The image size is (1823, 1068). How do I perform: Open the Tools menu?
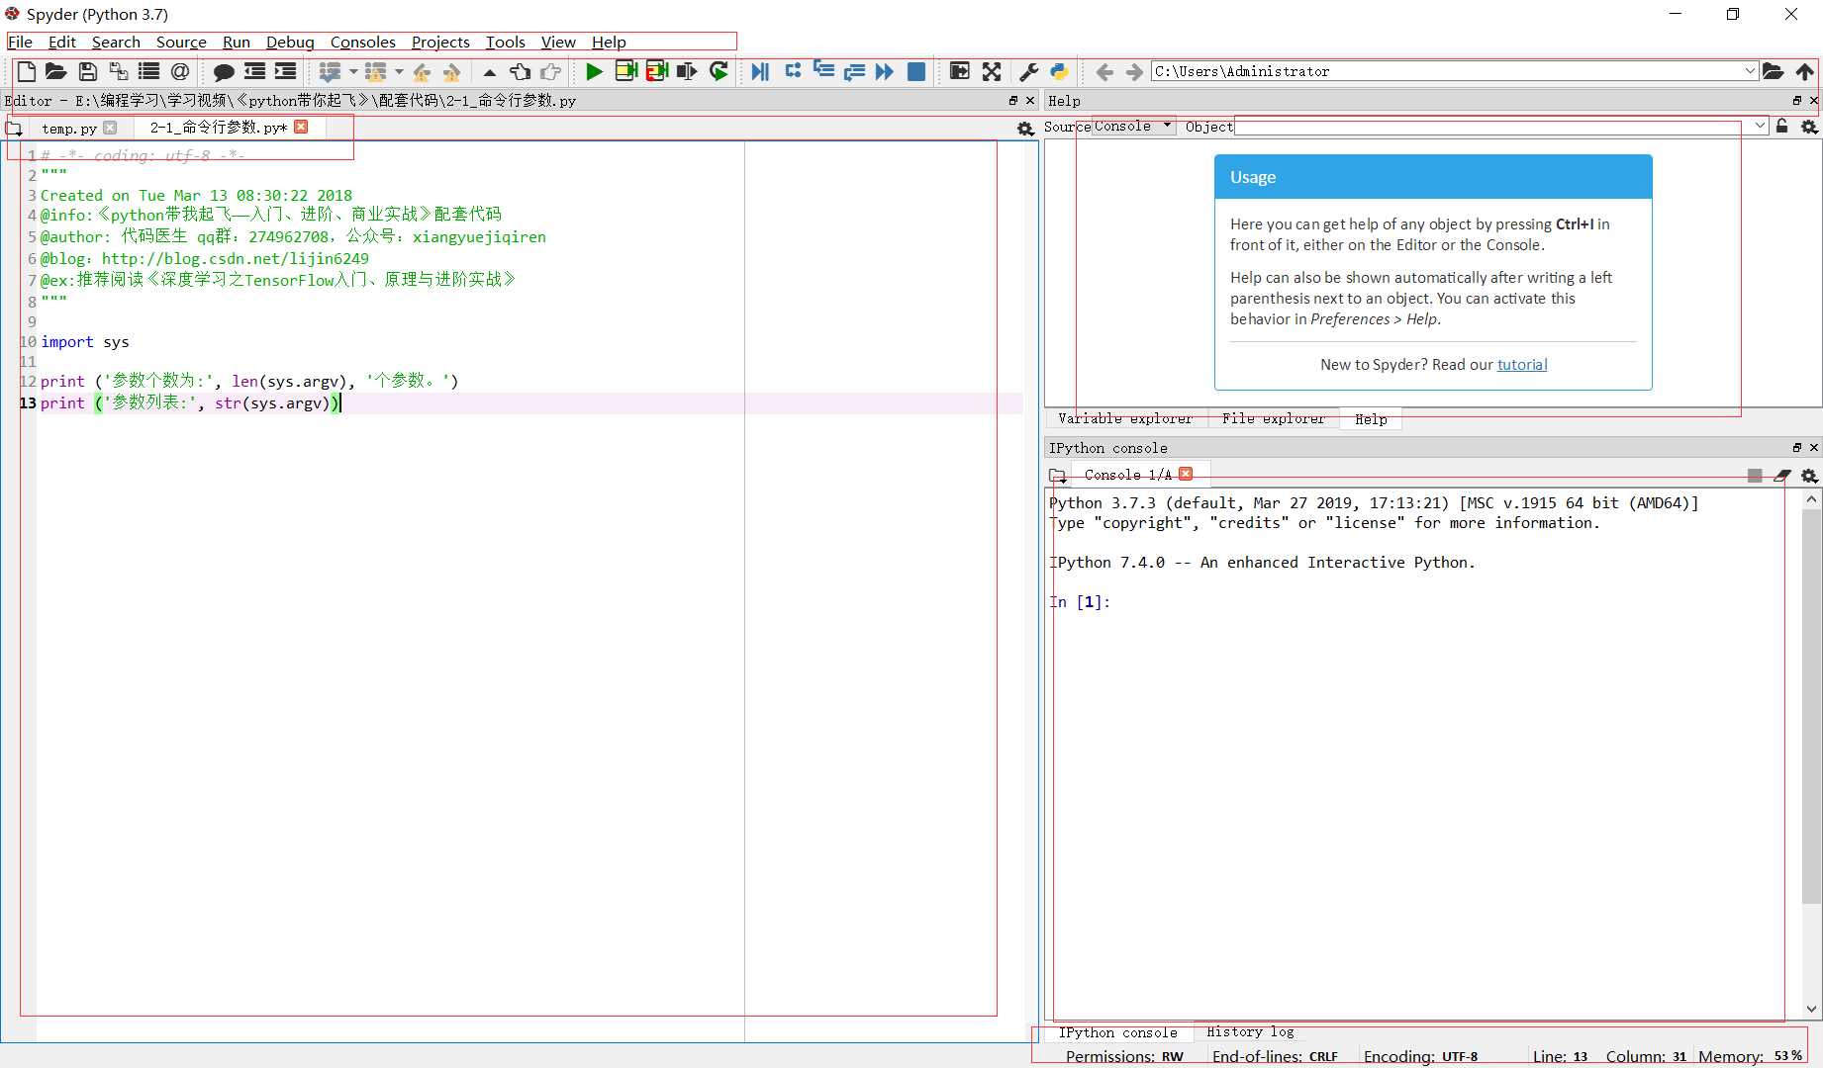pos(505,42)
